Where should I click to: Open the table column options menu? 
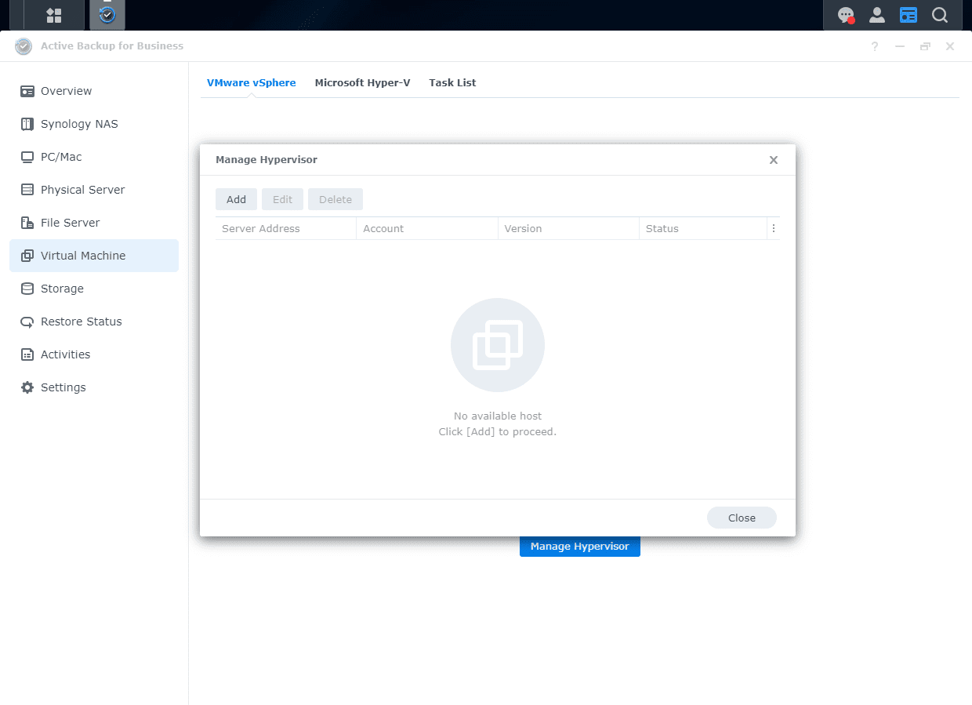pyautogui.click(x=773, y=227)
